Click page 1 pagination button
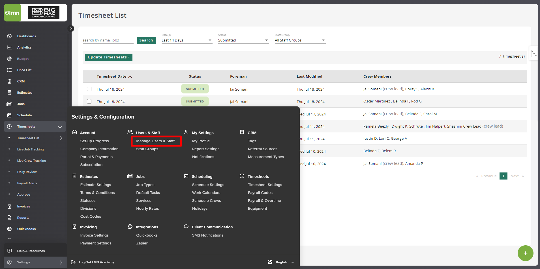Image resolution: width=540 pixels, height=269 pixels. (x=503, y=176)
